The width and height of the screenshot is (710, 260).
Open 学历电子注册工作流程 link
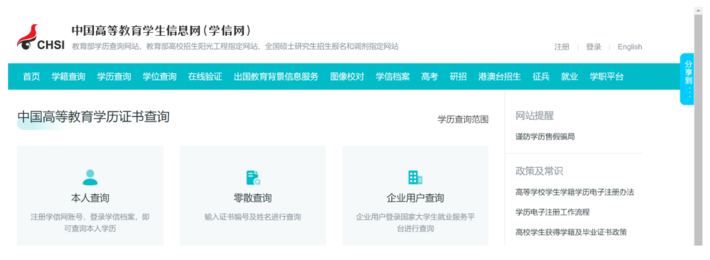click(553, 212)
